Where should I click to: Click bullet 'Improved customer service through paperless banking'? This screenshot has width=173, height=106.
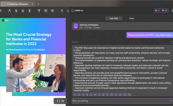click(120, 89)
